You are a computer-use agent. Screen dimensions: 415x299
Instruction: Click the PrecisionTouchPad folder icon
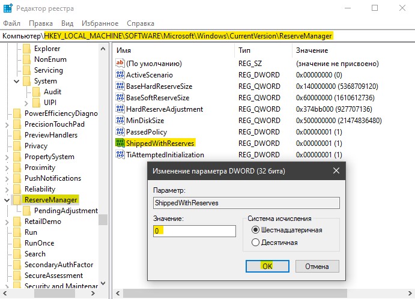pyautogui.click(x=17, y=124)
